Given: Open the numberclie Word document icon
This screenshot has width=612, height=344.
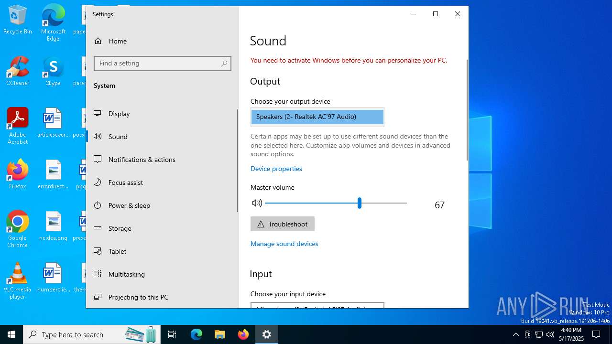Looking at the screenshot, I should click(x=53, y=278).
